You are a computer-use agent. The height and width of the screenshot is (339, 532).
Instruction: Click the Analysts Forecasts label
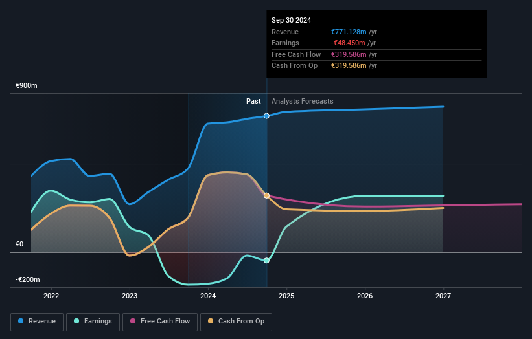pyautogui.click(x=303, y=102)
